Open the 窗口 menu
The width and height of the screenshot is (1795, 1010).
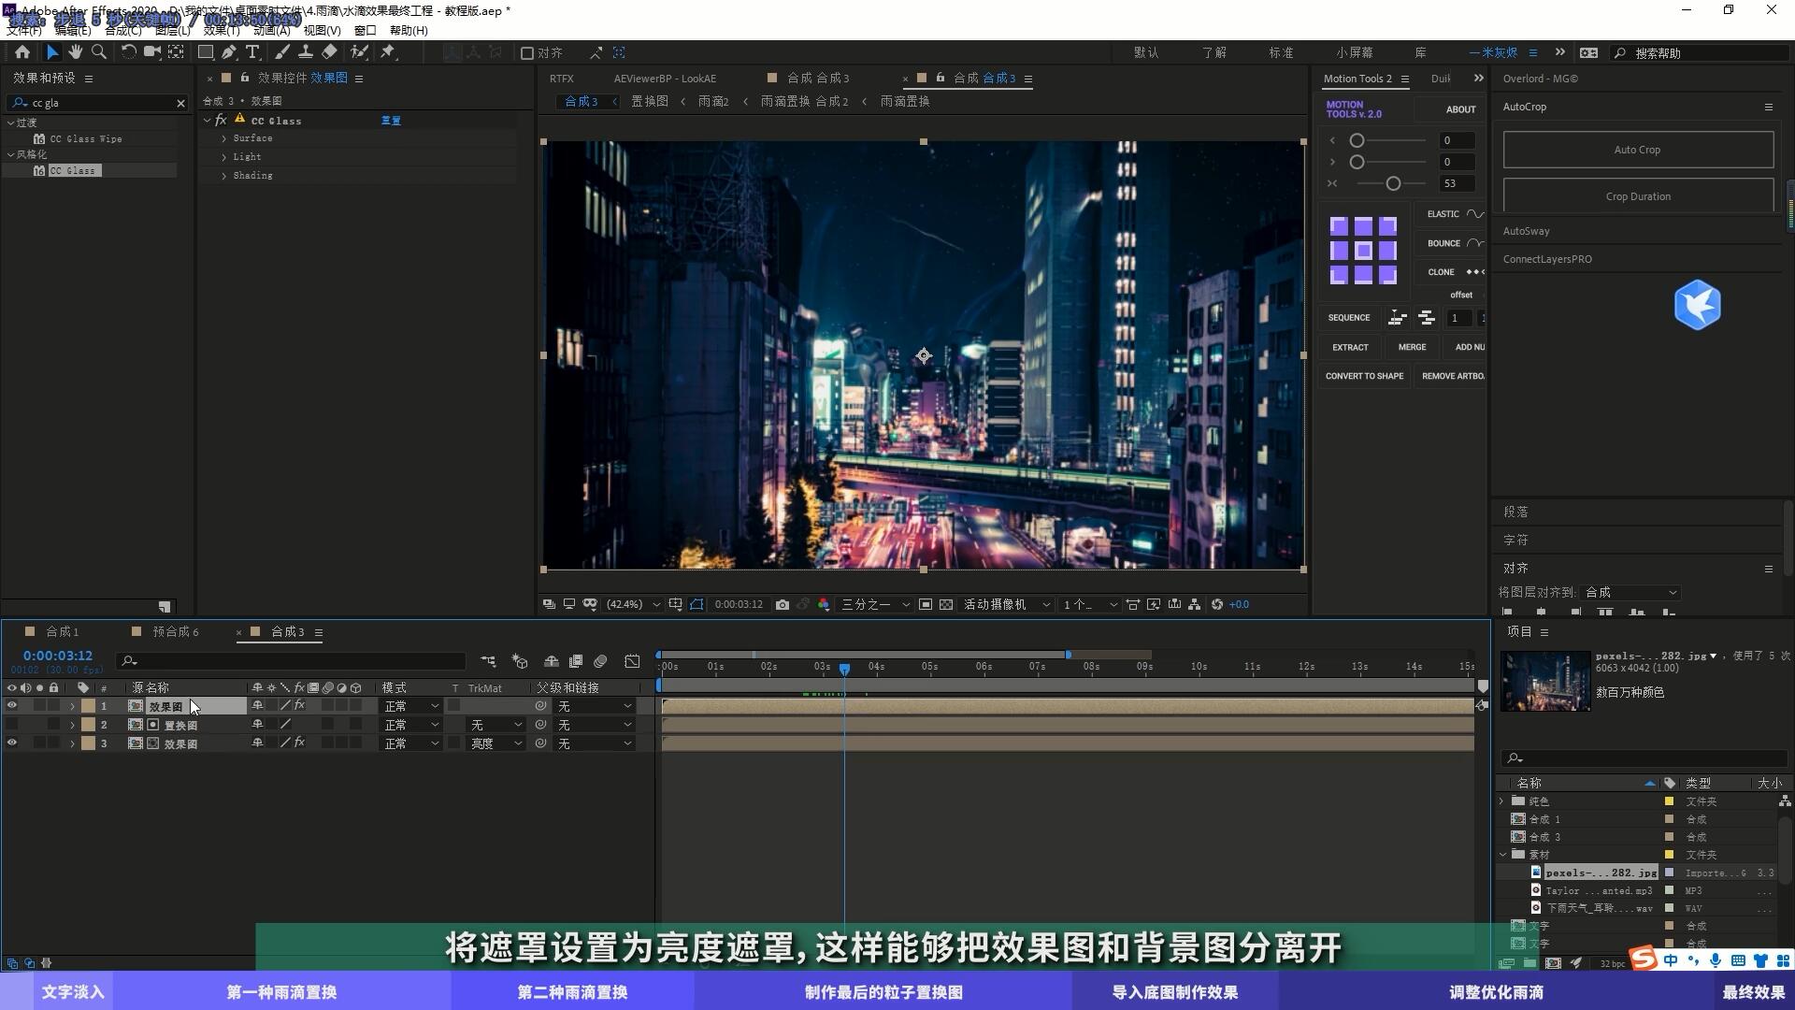coord(365,31)
